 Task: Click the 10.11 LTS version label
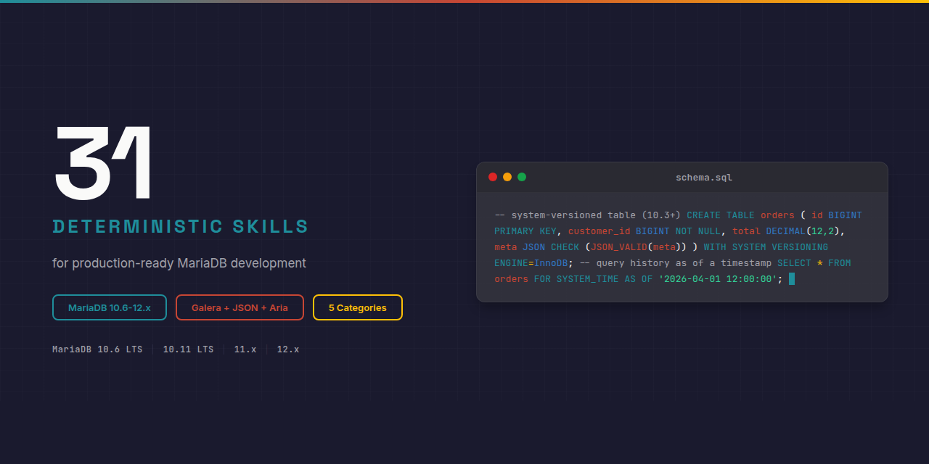coord(188,349)
